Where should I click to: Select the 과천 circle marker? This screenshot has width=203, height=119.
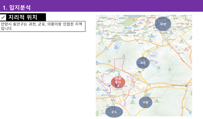[x=143, y=63]
